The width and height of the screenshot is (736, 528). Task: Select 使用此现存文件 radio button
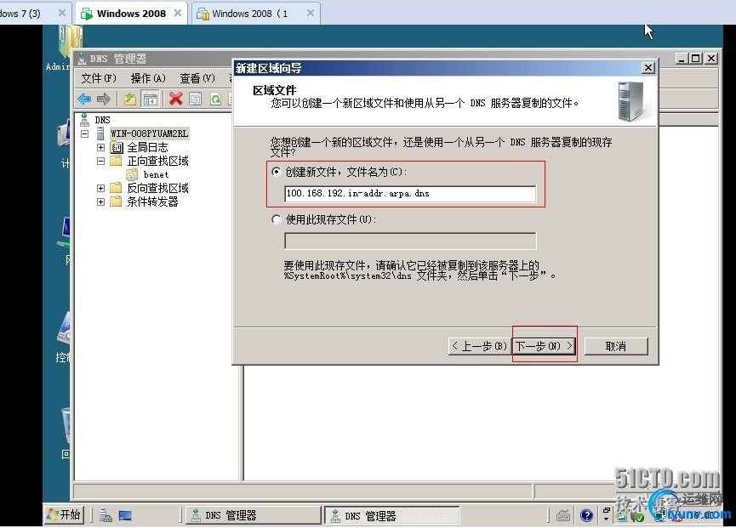tap(276, 219)
